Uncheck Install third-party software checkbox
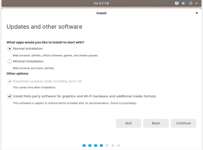This screenshot has height=150, width=203. pos(10,96)
